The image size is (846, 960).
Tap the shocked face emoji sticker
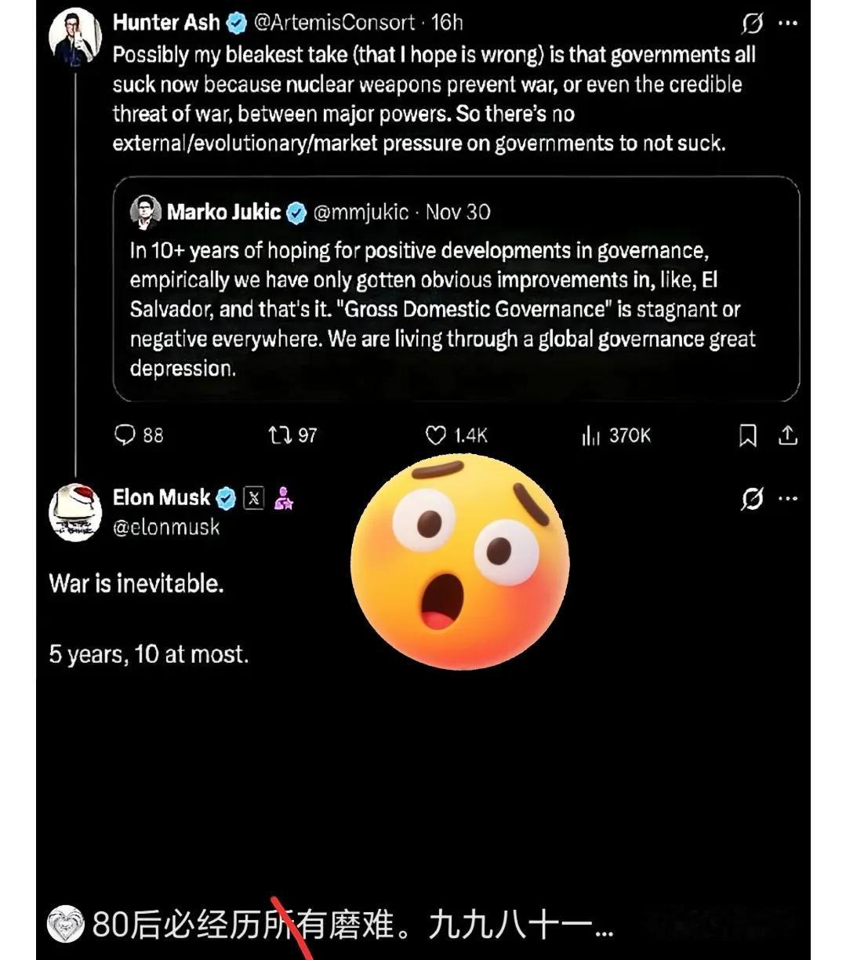coord(460,562)
